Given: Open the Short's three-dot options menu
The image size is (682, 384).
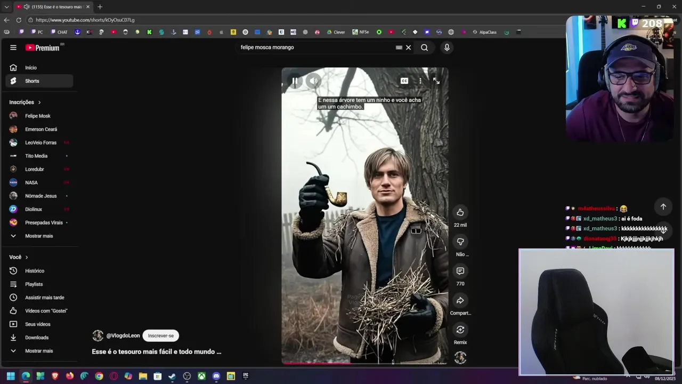Looking at the screenshot, I should pyautogui.click(x=420, y=81).
